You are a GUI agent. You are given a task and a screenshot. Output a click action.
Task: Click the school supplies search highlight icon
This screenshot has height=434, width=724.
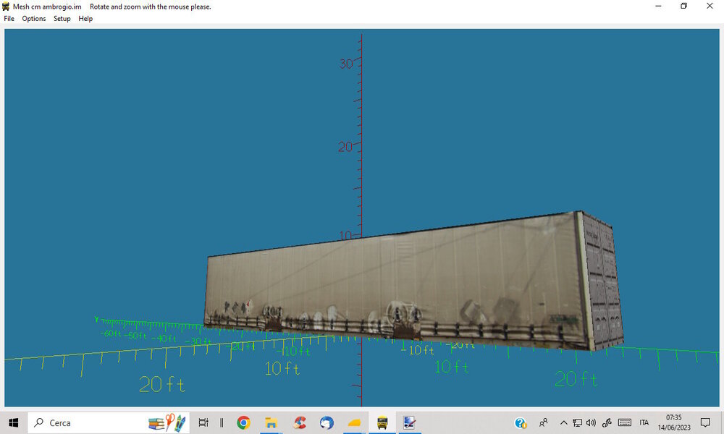[167, 422]
